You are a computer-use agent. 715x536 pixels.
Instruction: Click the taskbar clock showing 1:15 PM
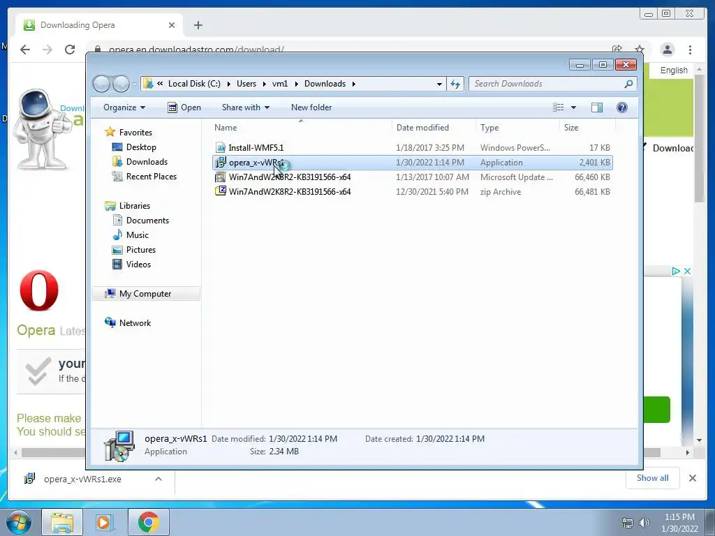(x=679, y=523)
